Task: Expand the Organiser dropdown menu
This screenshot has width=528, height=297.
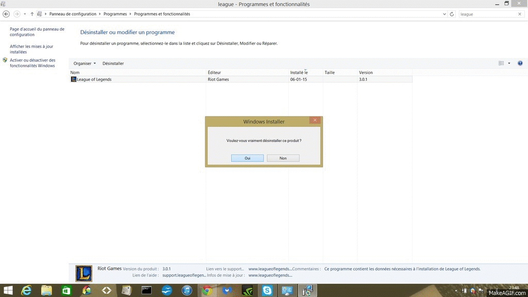Action: tap(85, 63)
